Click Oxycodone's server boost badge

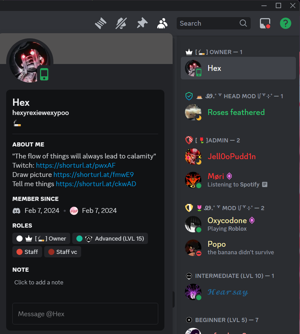[x=252, y=220]
